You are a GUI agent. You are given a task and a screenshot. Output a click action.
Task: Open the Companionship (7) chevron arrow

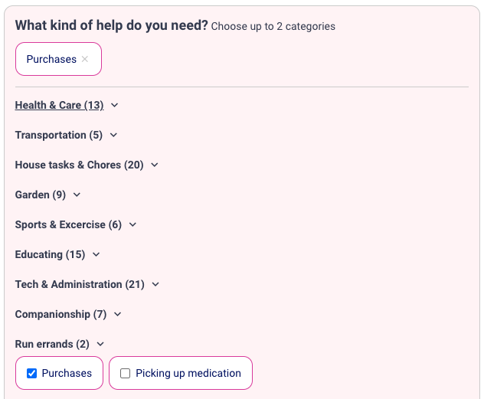117,315
